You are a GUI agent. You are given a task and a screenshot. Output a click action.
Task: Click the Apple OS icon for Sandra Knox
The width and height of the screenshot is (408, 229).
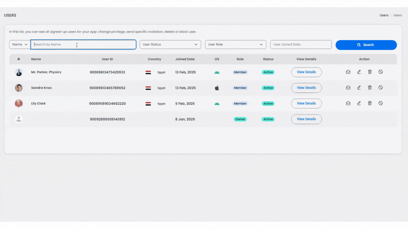217,88
